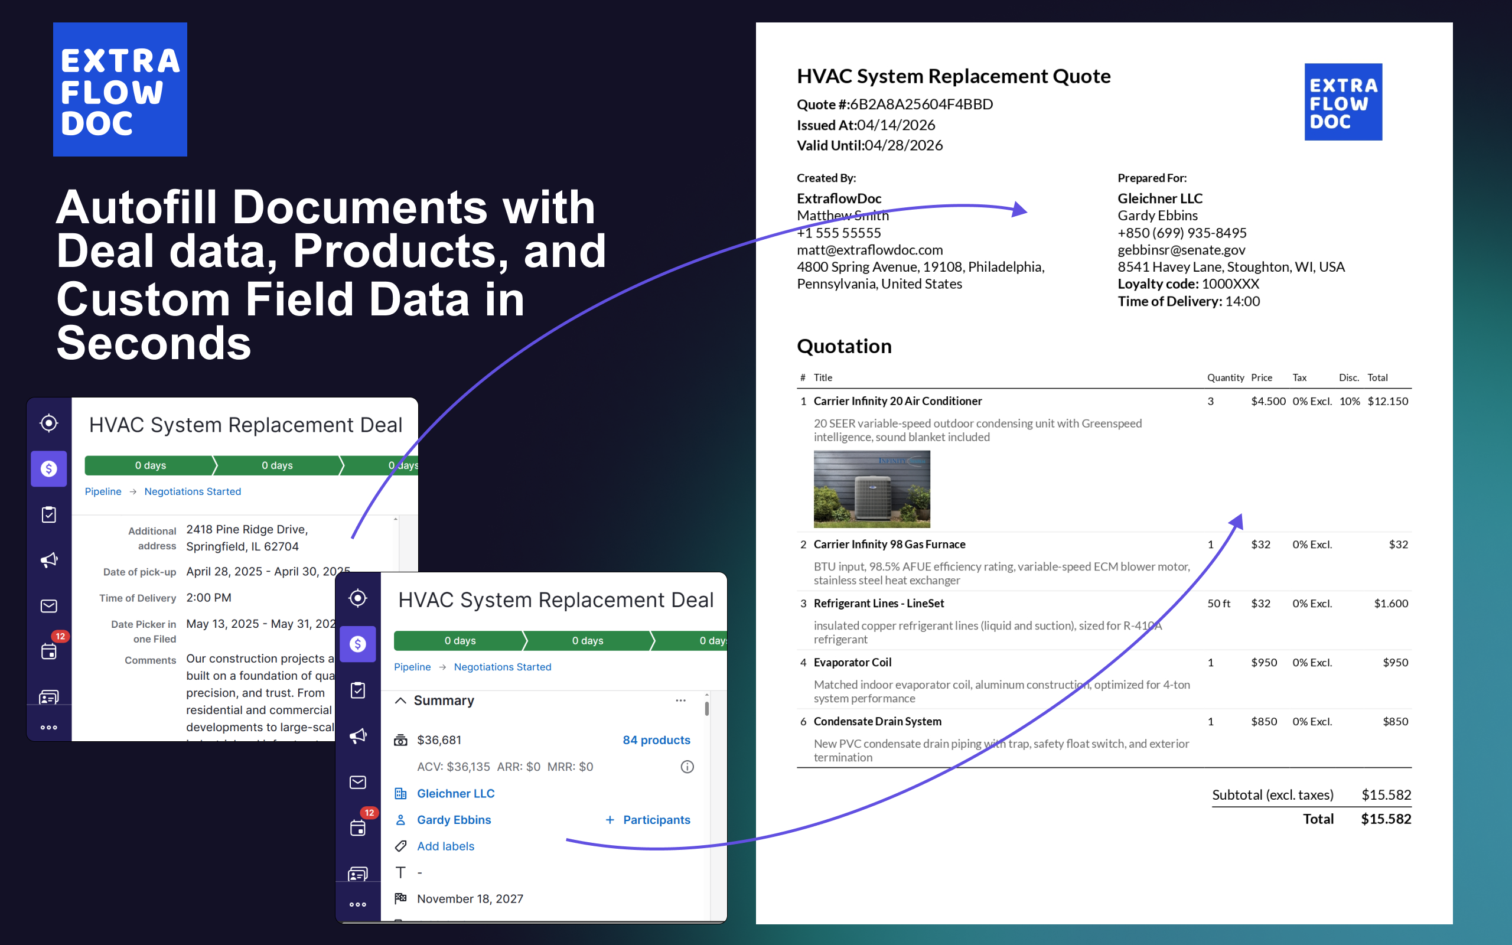This screenshot has height=945, width=1512.
Task: Click the Pipeline breadcrumb item
Action: pos(412,667)
